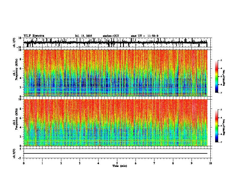
Task: Click '-7' label on ch.2 color scale
Action: tap(221, 142)
